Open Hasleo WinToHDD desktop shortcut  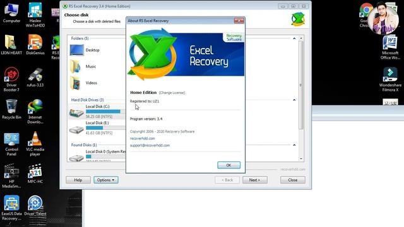tap(35, 15)
